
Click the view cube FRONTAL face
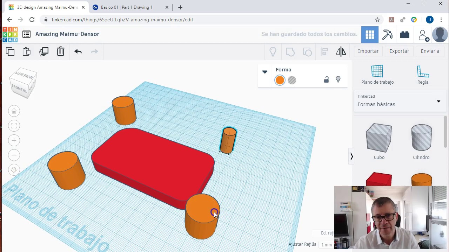[19, 89]
